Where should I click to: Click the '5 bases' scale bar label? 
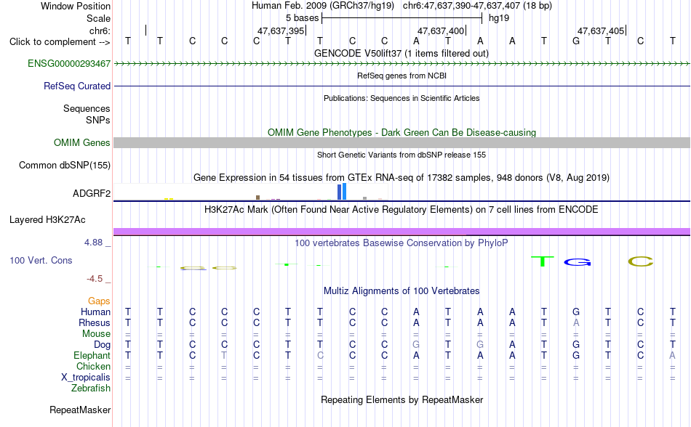click(x=302, y=18)
